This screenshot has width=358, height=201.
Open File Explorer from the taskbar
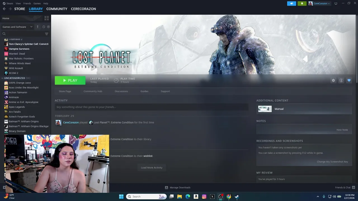click(180, 197)
